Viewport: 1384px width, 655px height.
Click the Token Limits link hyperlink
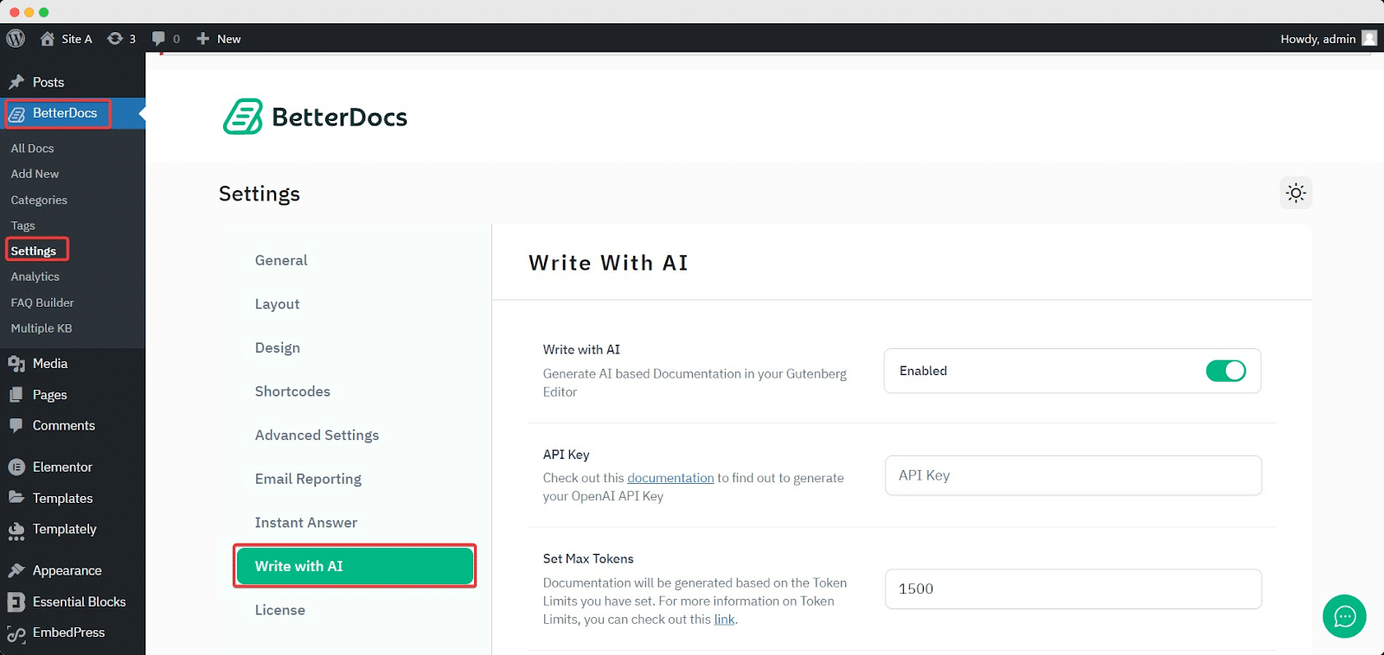(724, 619)
